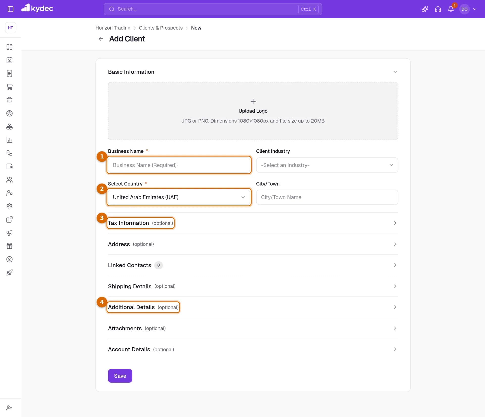Open the bank sidebar icon
Screen dimensions: 485x417
click(x=10, y=100)
